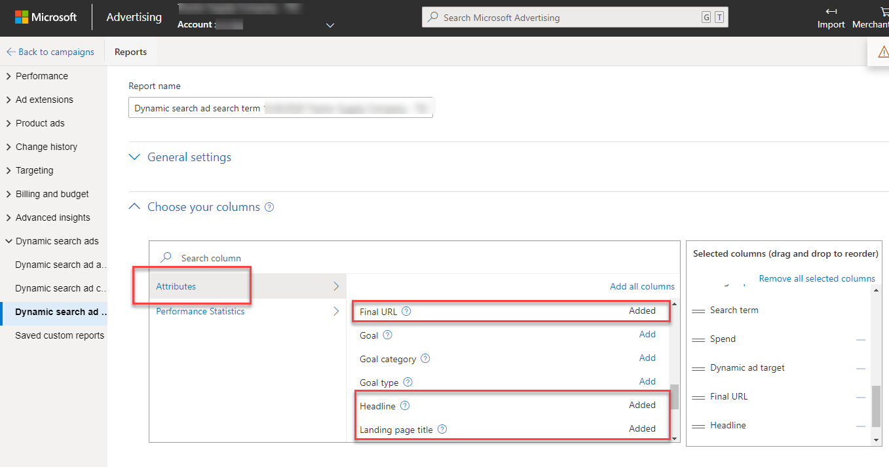This screenshot has height=467, width=889.
Task: Click the Headline question mark icon
Action: [x=404, y=405]
